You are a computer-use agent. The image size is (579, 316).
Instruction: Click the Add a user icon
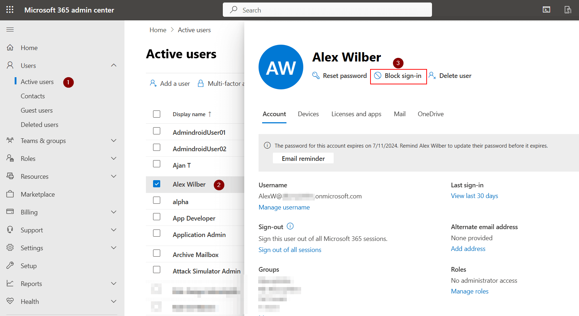point(153,83)
